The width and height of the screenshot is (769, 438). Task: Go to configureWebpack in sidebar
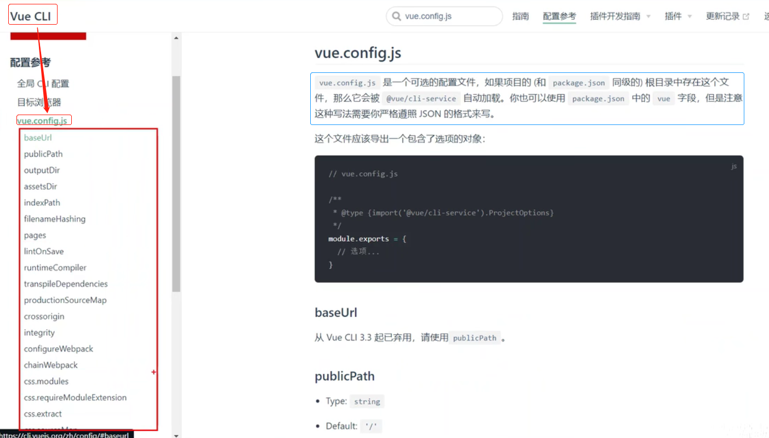(59, 349)
